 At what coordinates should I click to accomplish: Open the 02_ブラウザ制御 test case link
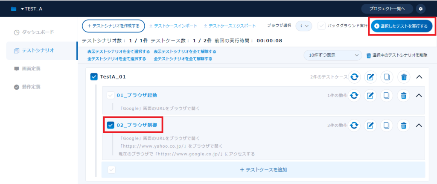click(137, 125)
